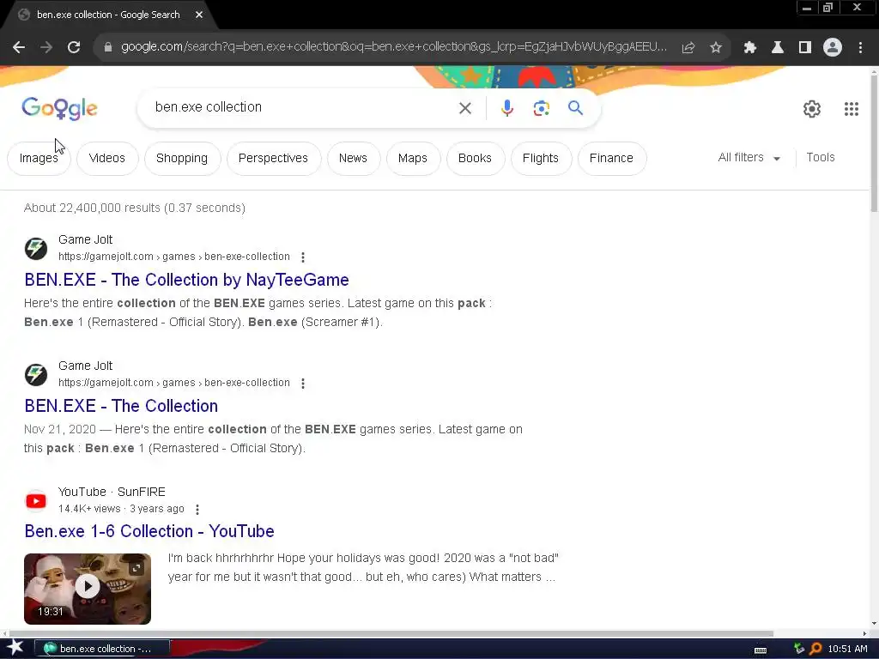
Task: Open Google quick settings gear
Action: (x=812, y=109)
